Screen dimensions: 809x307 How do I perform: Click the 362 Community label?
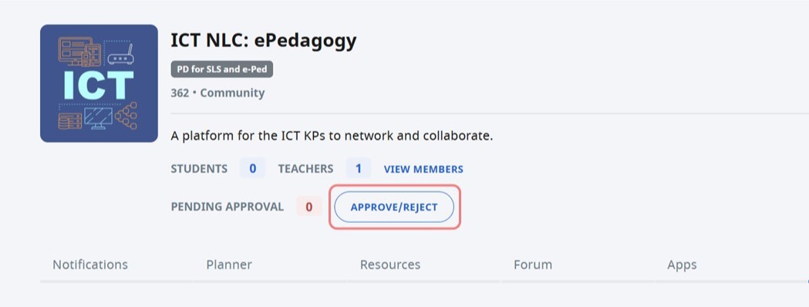click(x=217, y=93)
